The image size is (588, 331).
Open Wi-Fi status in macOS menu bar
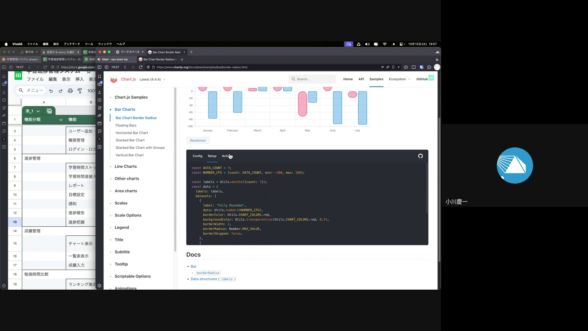click(x=385, y=44)
